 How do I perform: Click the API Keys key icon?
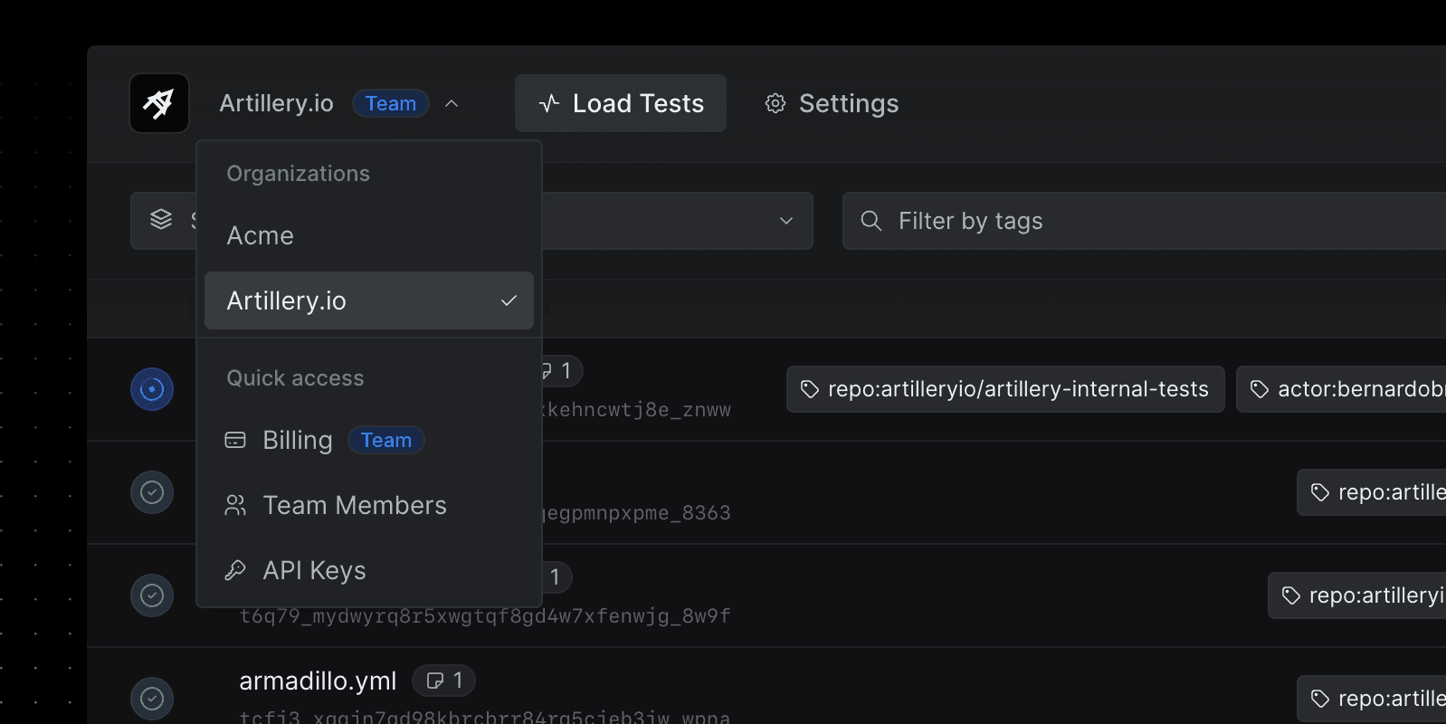235,570
